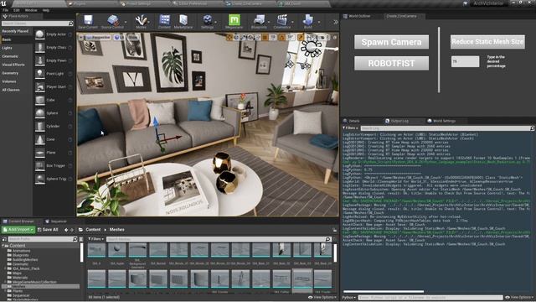Screen dimensions: 536x302
Task: Click the content browser forward arrow
Action: tap(72, 230)
